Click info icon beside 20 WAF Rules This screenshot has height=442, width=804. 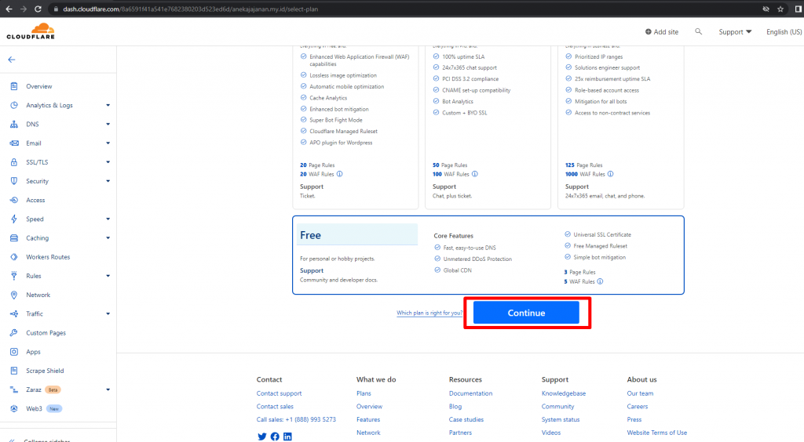click(x=339, y=174)
